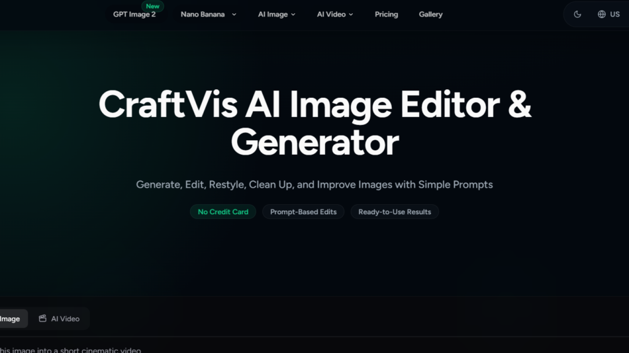This screenshot has width=629, height=353.
Task: Switch to the AI Video tab
Action: [x=60, y=319]
